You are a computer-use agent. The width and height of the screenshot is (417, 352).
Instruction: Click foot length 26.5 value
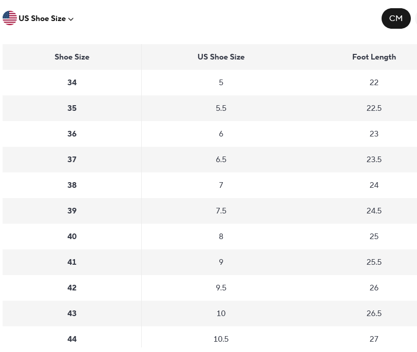[374, 314]
